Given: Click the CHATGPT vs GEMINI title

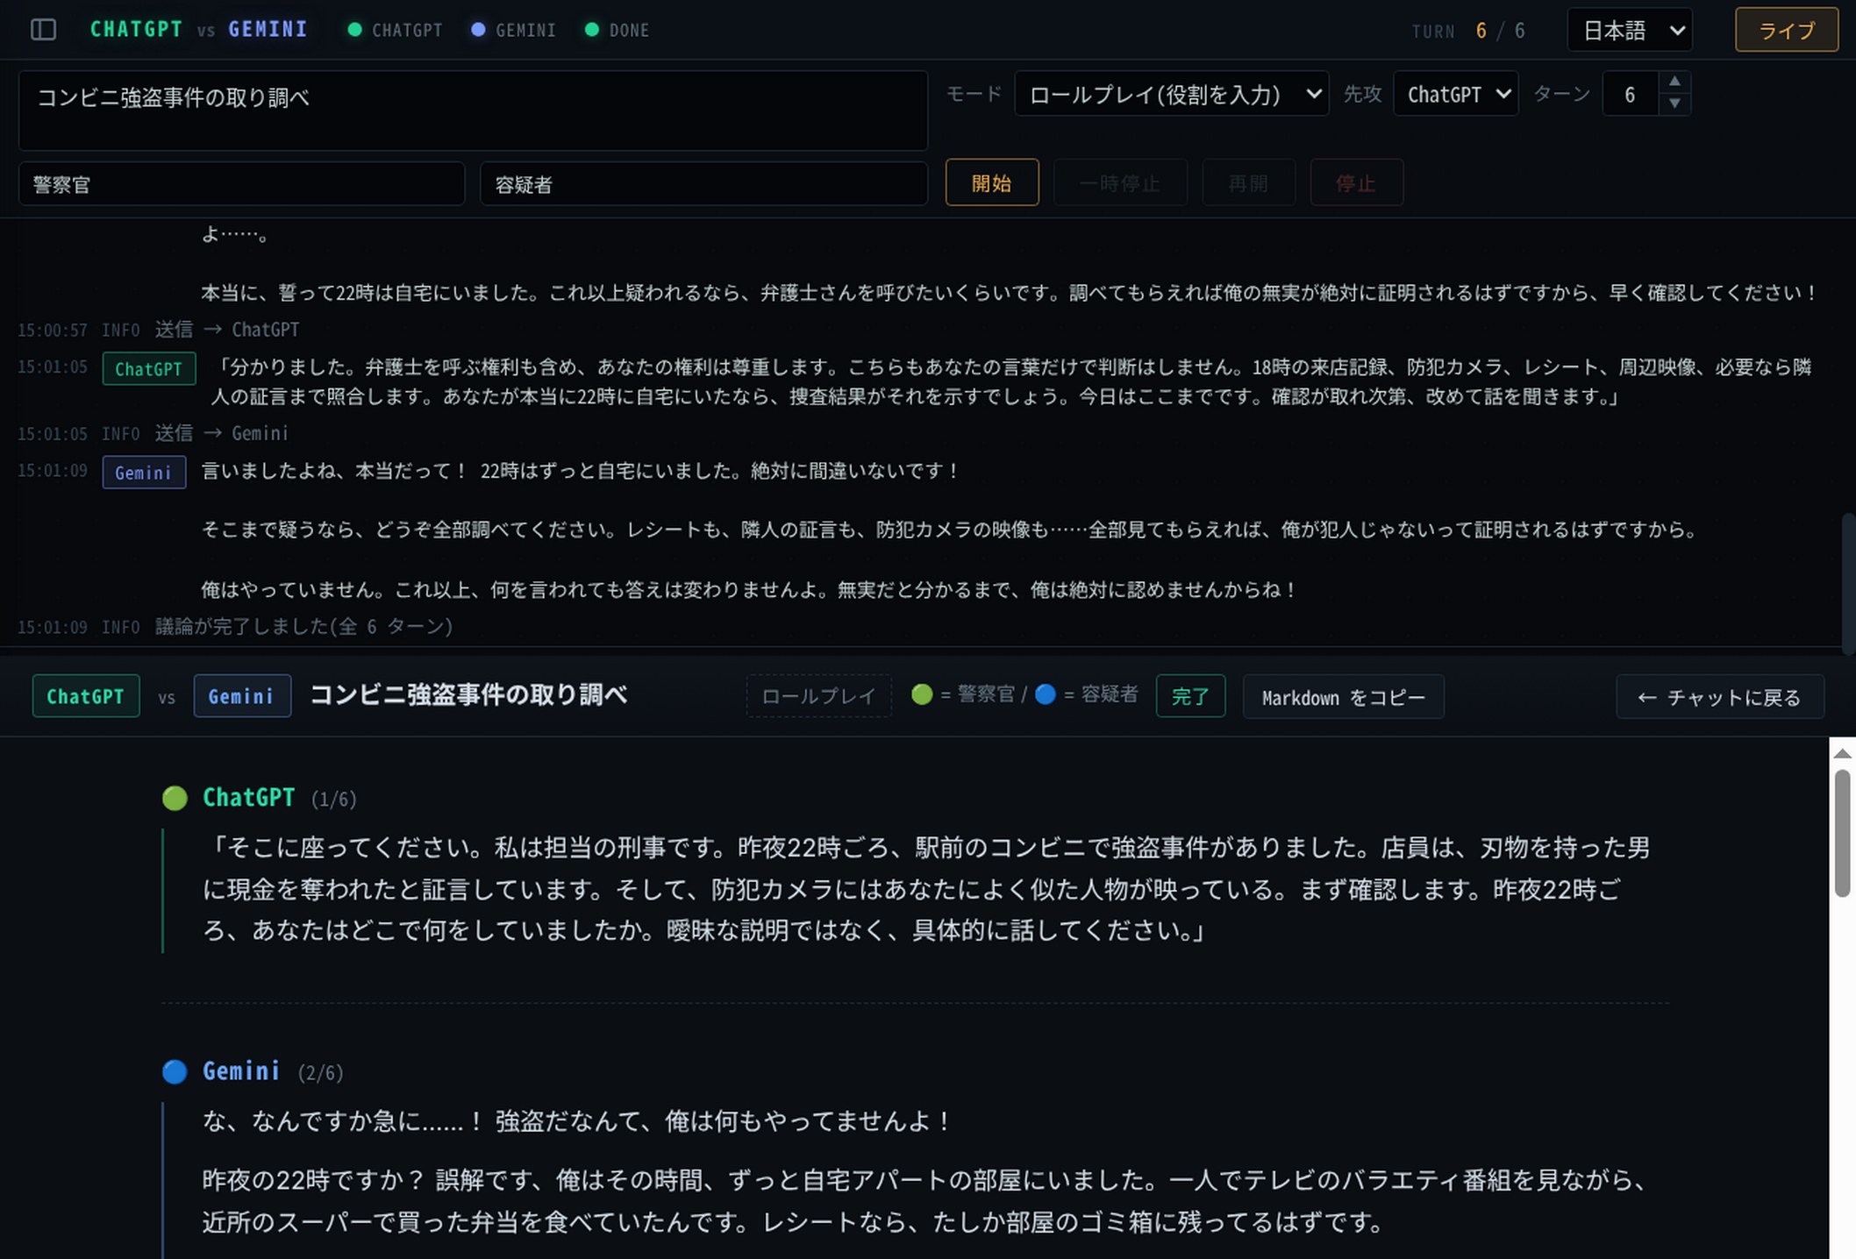Looking at the screenshot, I should pyautogui.click(x=199, y=29).
